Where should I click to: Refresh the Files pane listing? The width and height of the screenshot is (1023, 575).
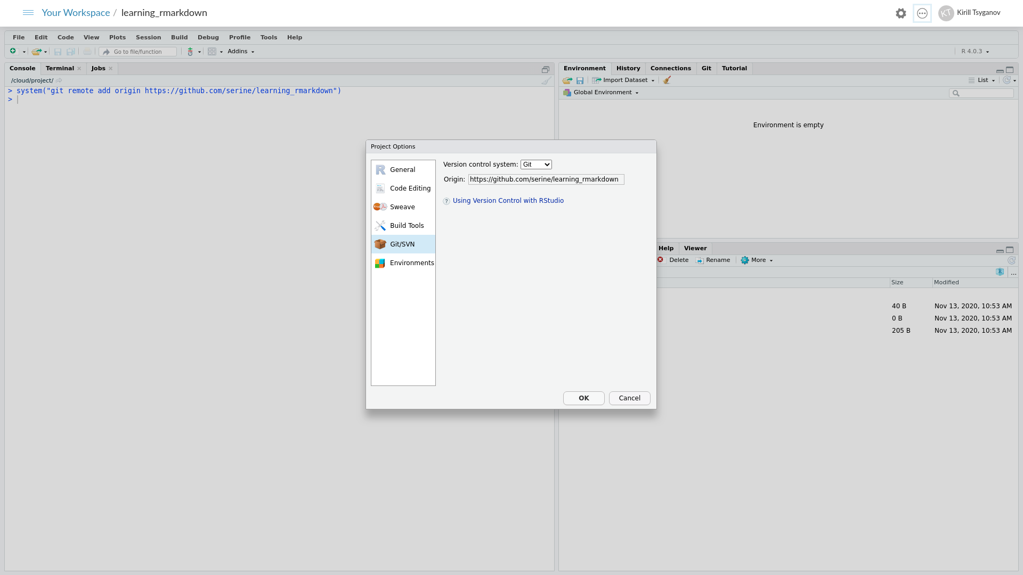coord(1011,260)
